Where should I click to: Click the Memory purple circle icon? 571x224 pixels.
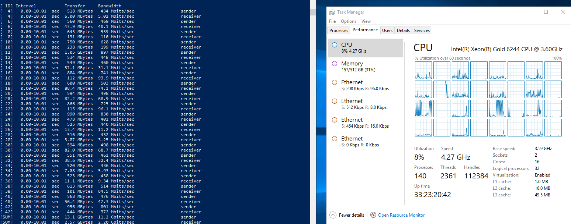click(335, 64)
